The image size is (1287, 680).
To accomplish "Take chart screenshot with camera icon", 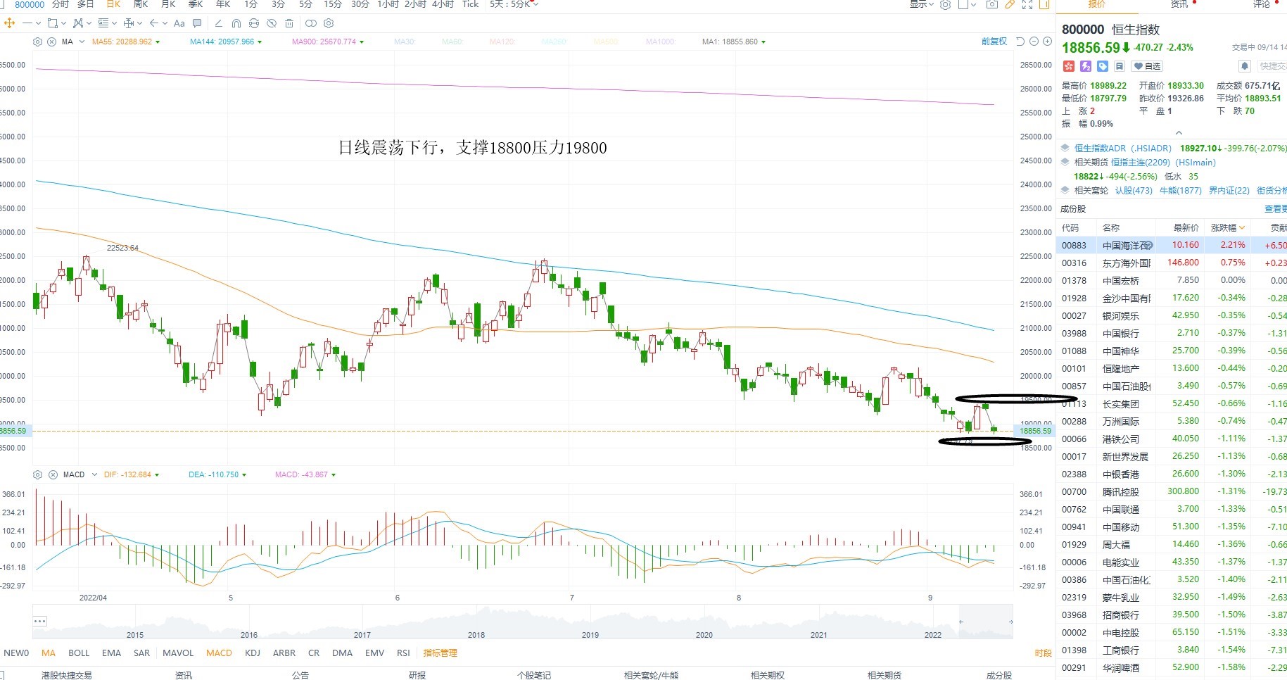I will (x=992, y=4).
